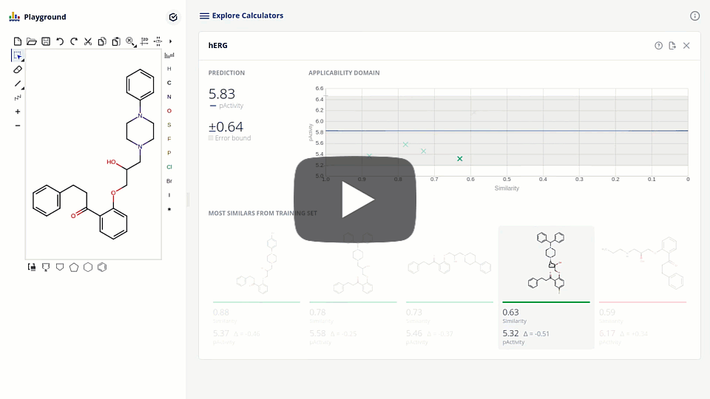Click the Applicability Domain heading
The height and width of the screenshot is (399, 710).
pos(344,73)
